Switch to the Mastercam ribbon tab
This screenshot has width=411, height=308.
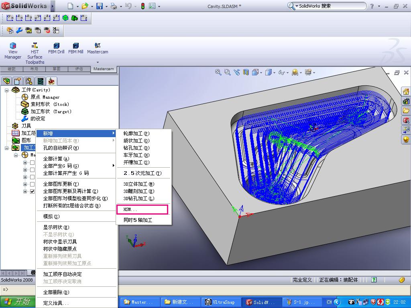(x=104, y=69)
